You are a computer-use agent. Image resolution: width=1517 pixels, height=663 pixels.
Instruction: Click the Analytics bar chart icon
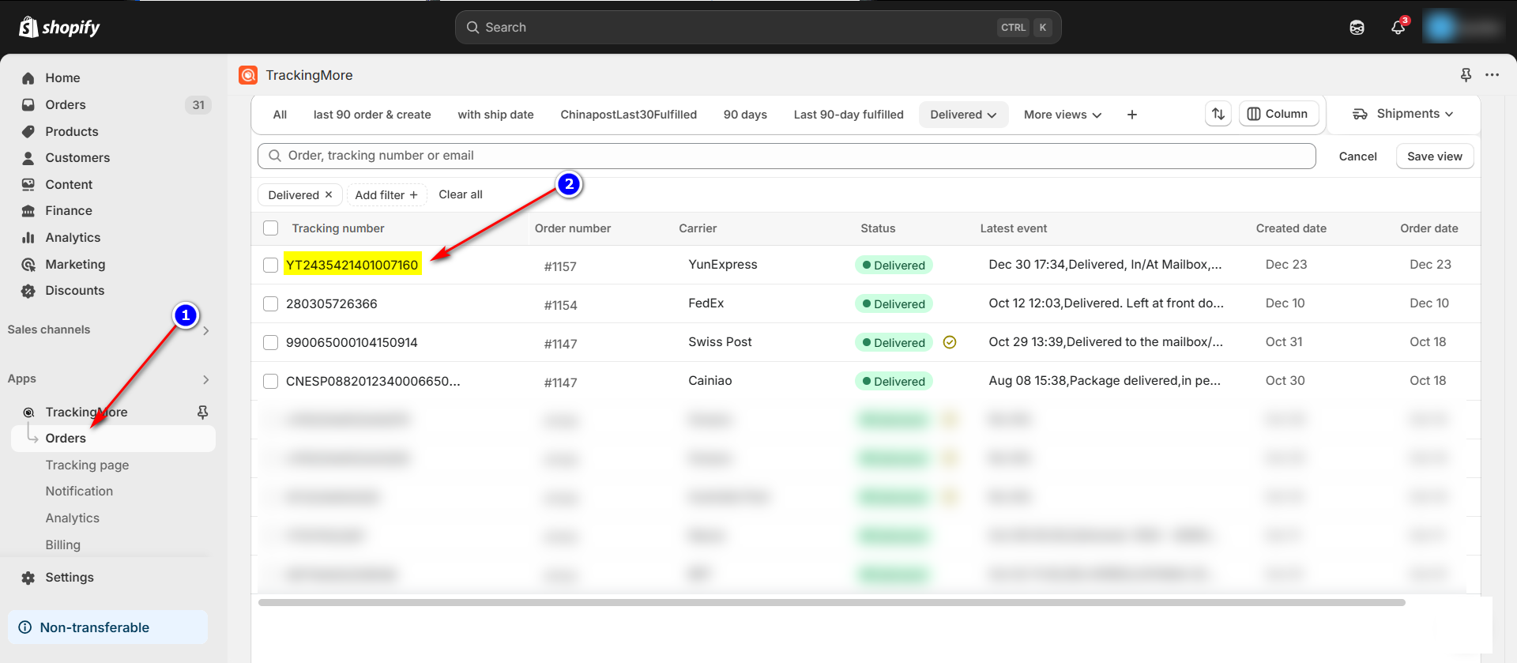point(28,238)
